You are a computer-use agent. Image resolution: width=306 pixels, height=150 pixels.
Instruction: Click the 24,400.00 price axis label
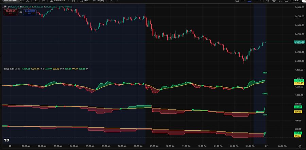[x=299, y=25]
